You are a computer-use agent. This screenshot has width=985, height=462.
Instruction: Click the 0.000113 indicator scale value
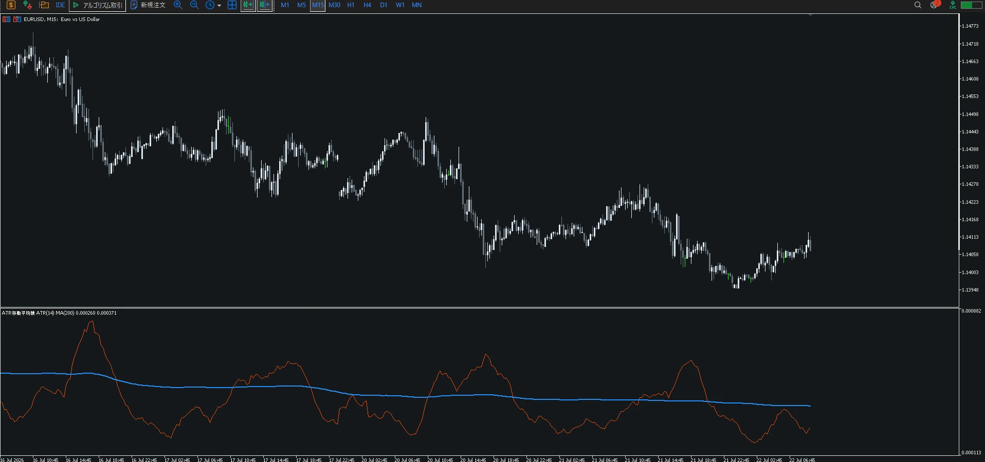(972, 453)
